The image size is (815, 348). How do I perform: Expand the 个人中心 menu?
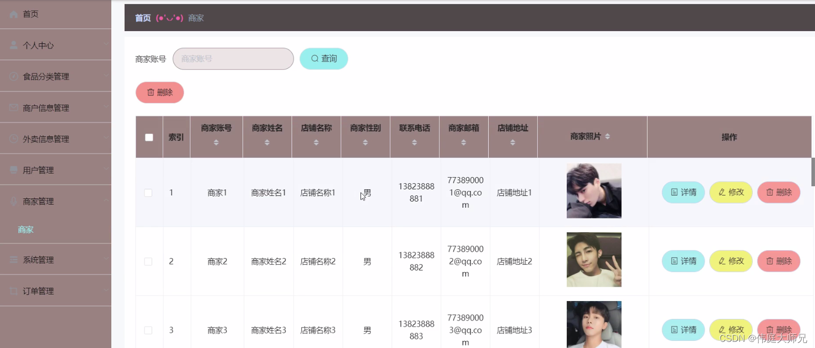click(56, 45)
